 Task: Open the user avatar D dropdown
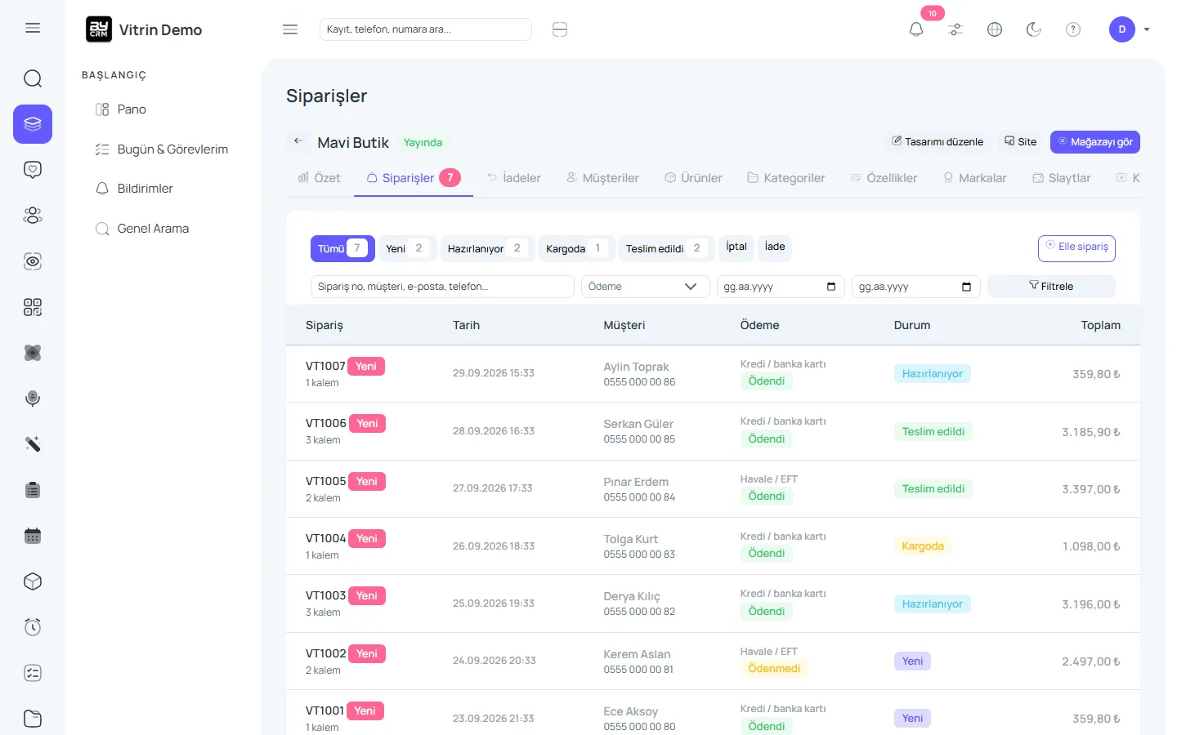click(1130, 29)
